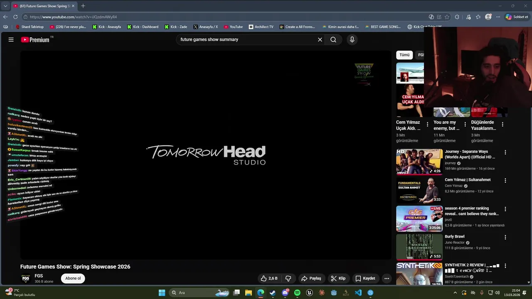Open the YouTube bookmark
Image resolution: width=532 pixels, height=299 pixels.
click(233, 27)
